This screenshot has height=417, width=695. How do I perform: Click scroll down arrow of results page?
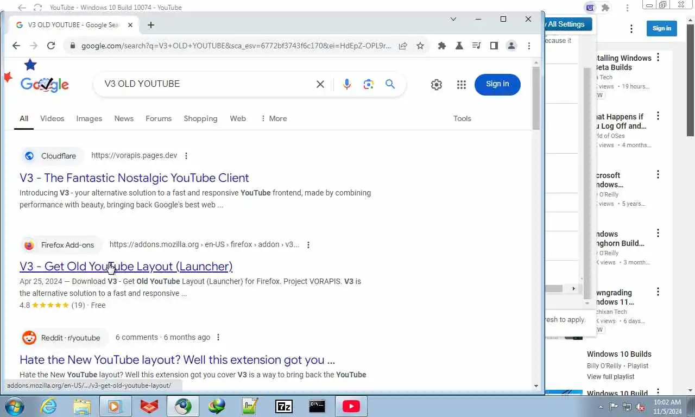click(536, 386)
